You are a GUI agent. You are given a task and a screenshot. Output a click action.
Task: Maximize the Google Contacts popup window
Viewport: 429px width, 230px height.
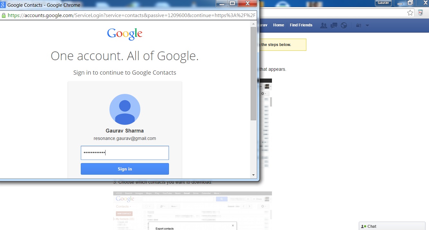pyautogui.click(x=232, y=3)
